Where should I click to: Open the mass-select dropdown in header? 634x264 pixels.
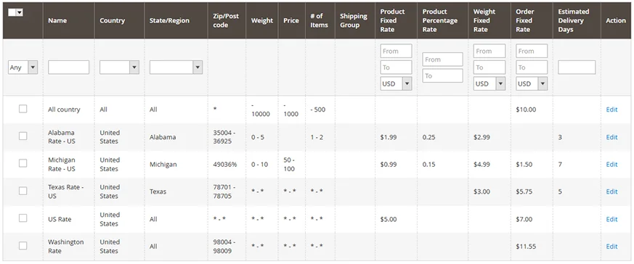pos(16,12)
